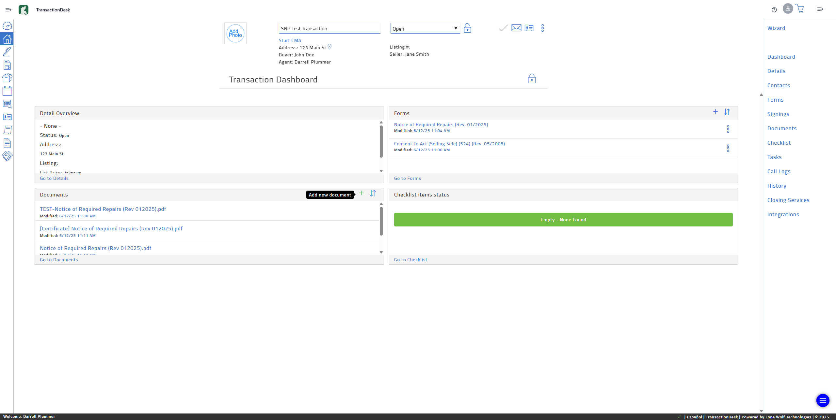Click the Start CMA link
The width and height of the screenshot is (836, 420).
290,40
